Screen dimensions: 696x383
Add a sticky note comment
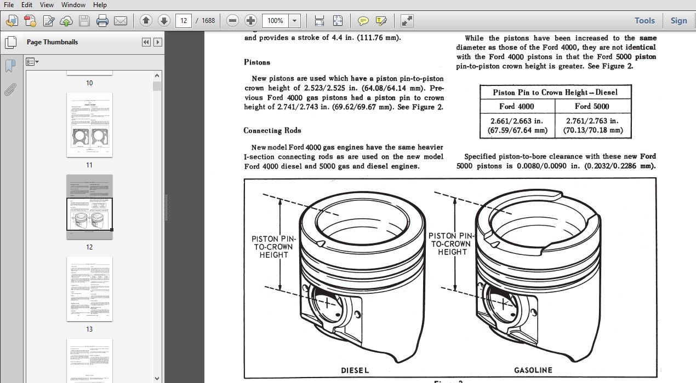click(x=363, y=21)
